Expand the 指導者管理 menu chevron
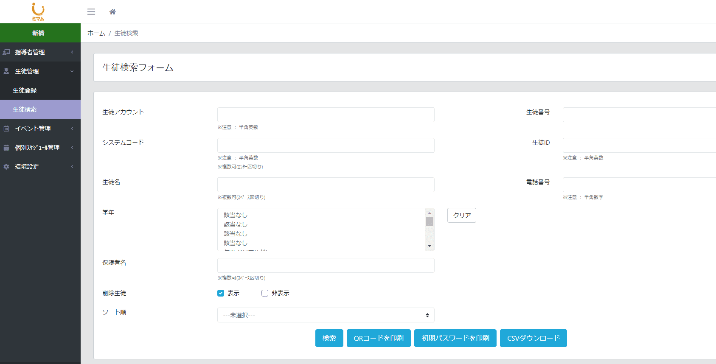716x364 pixels. pyautogui.click(x=72, y=52)
